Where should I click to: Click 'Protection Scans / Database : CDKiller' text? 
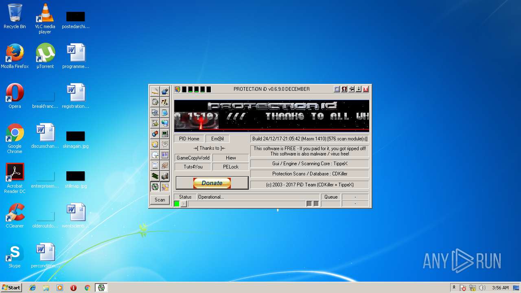point(310,174)
